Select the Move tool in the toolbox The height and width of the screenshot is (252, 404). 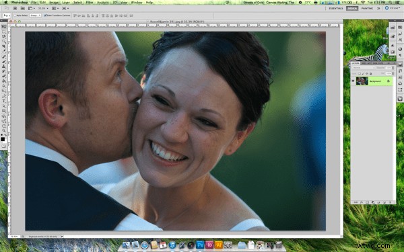point(3,27)
